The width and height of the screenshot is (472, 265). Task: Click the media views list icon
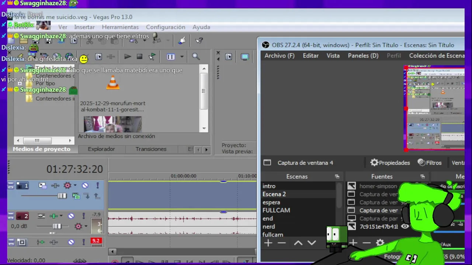coord(171,57)
